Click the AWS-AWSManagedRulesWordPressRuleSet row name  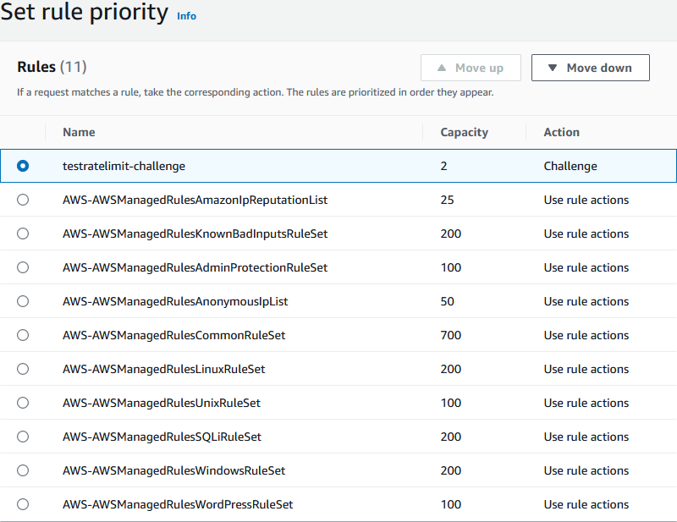tap(178, 504)
